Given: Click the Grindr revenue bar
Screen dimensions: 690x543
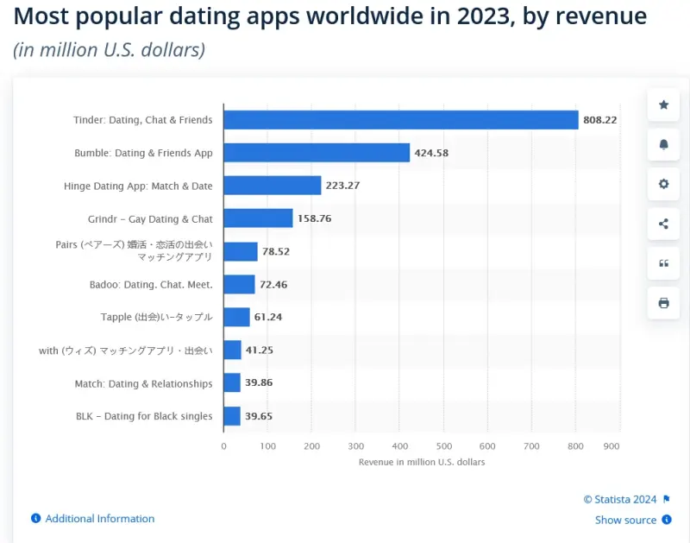Looking at the screenshot, I should (259, 218).
